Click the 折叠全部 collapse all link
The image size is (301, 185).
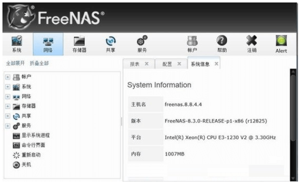pos(39,63)
